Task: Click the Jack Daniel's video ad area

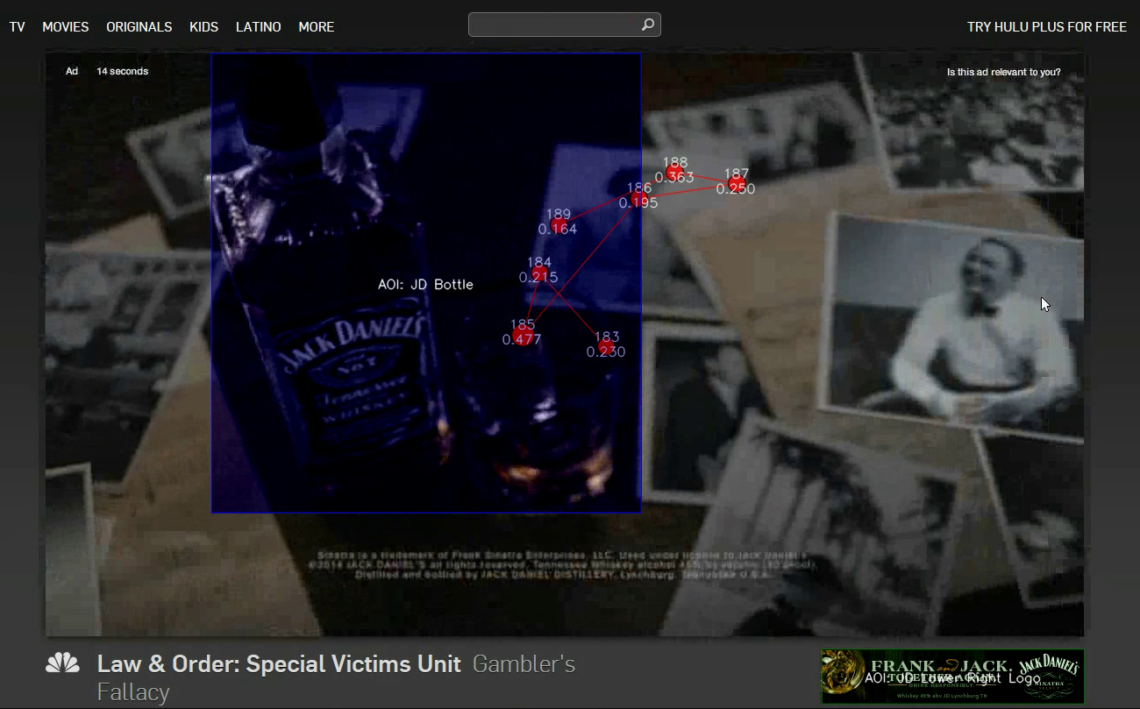Action: (x=565, y=344)
